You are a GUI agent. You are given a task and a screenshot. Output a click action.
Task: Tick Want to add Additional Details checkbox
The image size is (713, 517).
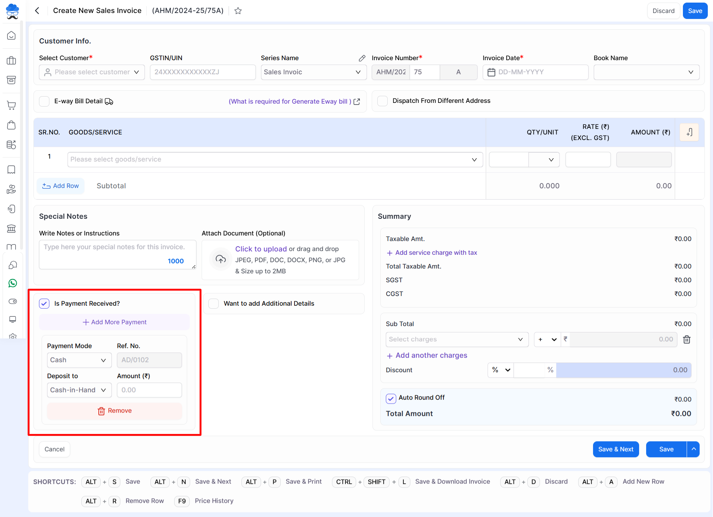[214, 303]
